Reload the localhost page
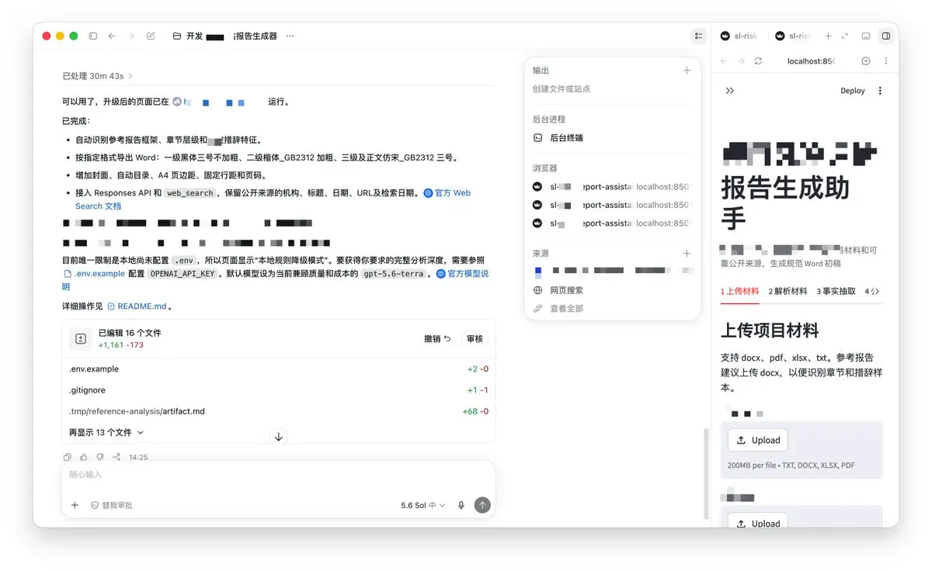Image resolution: width=932 pixels, height=571 pixels. [759, 61]
